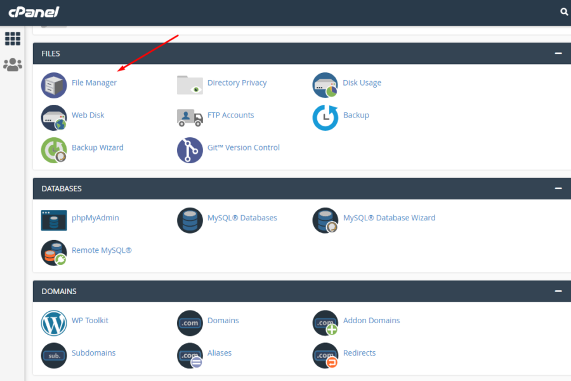Screen dimensions: 571x381
Task: Collapse the DOMAINS section
Action: (x=558, y=291)
